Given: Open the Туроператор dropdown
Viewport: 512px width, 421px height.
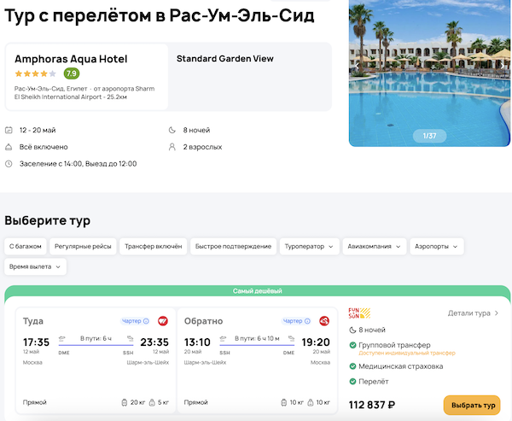Looking at the screenshot, I should click(x=309, y=246).
